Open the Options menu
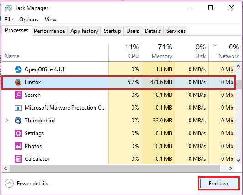 coord(29,20)
